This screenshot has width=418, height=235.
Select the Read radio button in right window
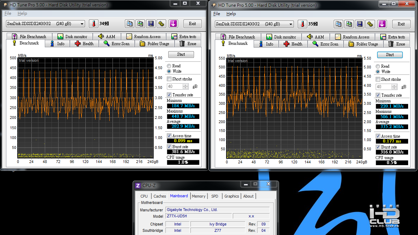378,66
